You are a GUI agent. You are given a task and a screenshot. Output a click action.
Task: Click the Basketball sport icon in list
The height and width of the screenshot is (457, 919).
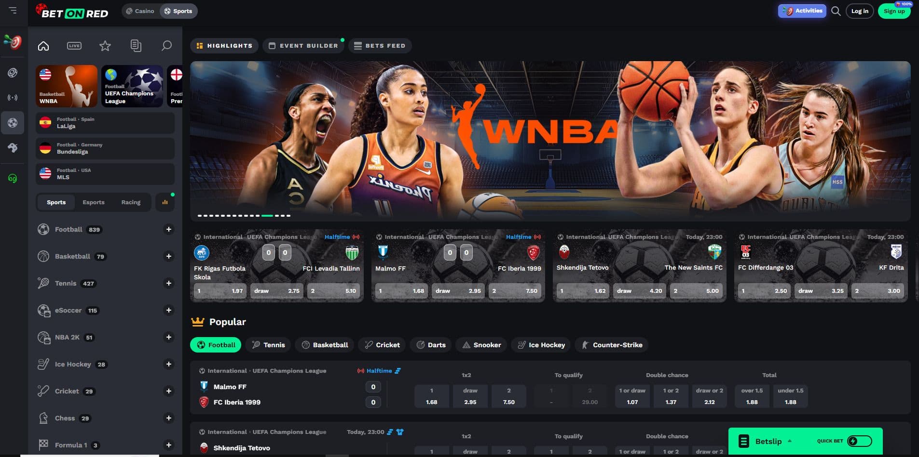point(43,256)
